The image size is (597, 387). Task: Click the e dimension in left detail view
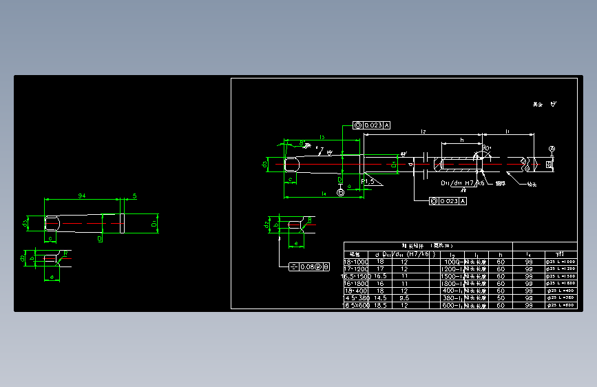(52, 277)
